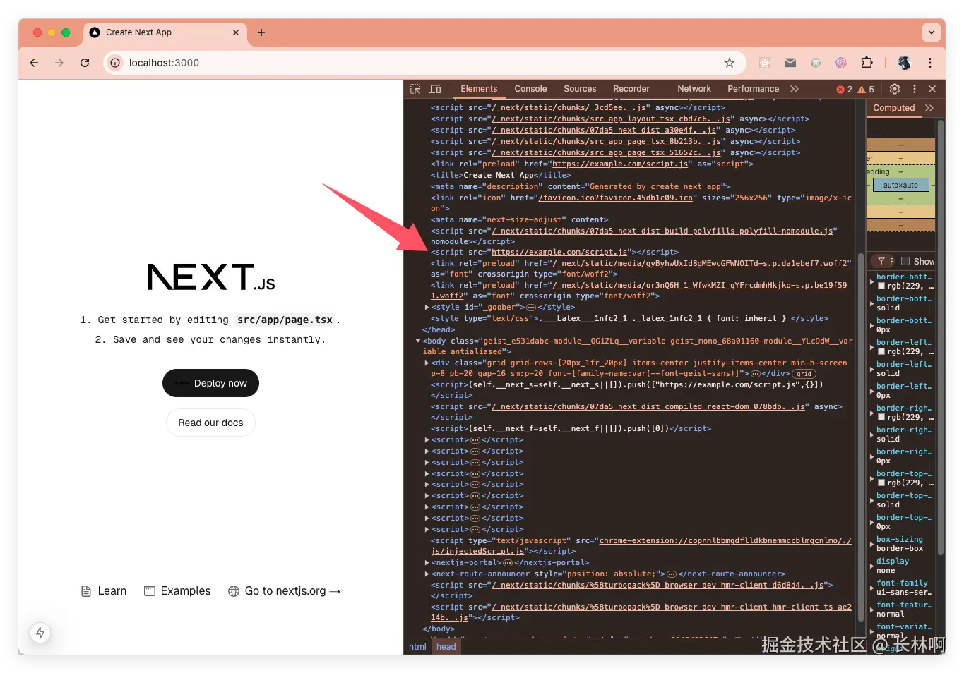Open the mail envelope extension
The image size is (964, 673).
790,63
